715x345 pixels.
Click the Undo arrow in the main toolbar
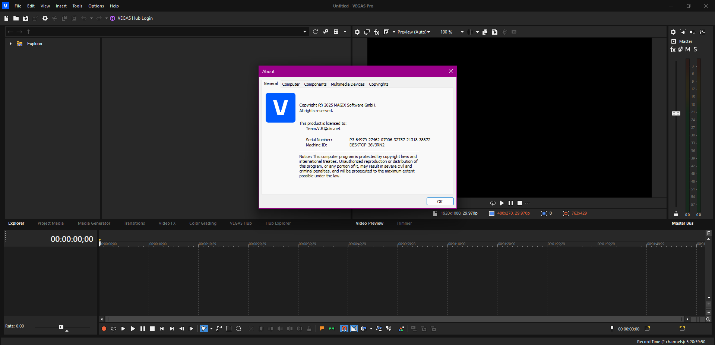point(84,18)
